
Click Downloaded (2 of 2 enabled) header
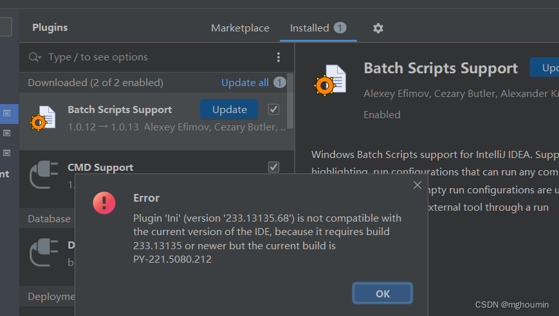point(96,83)
